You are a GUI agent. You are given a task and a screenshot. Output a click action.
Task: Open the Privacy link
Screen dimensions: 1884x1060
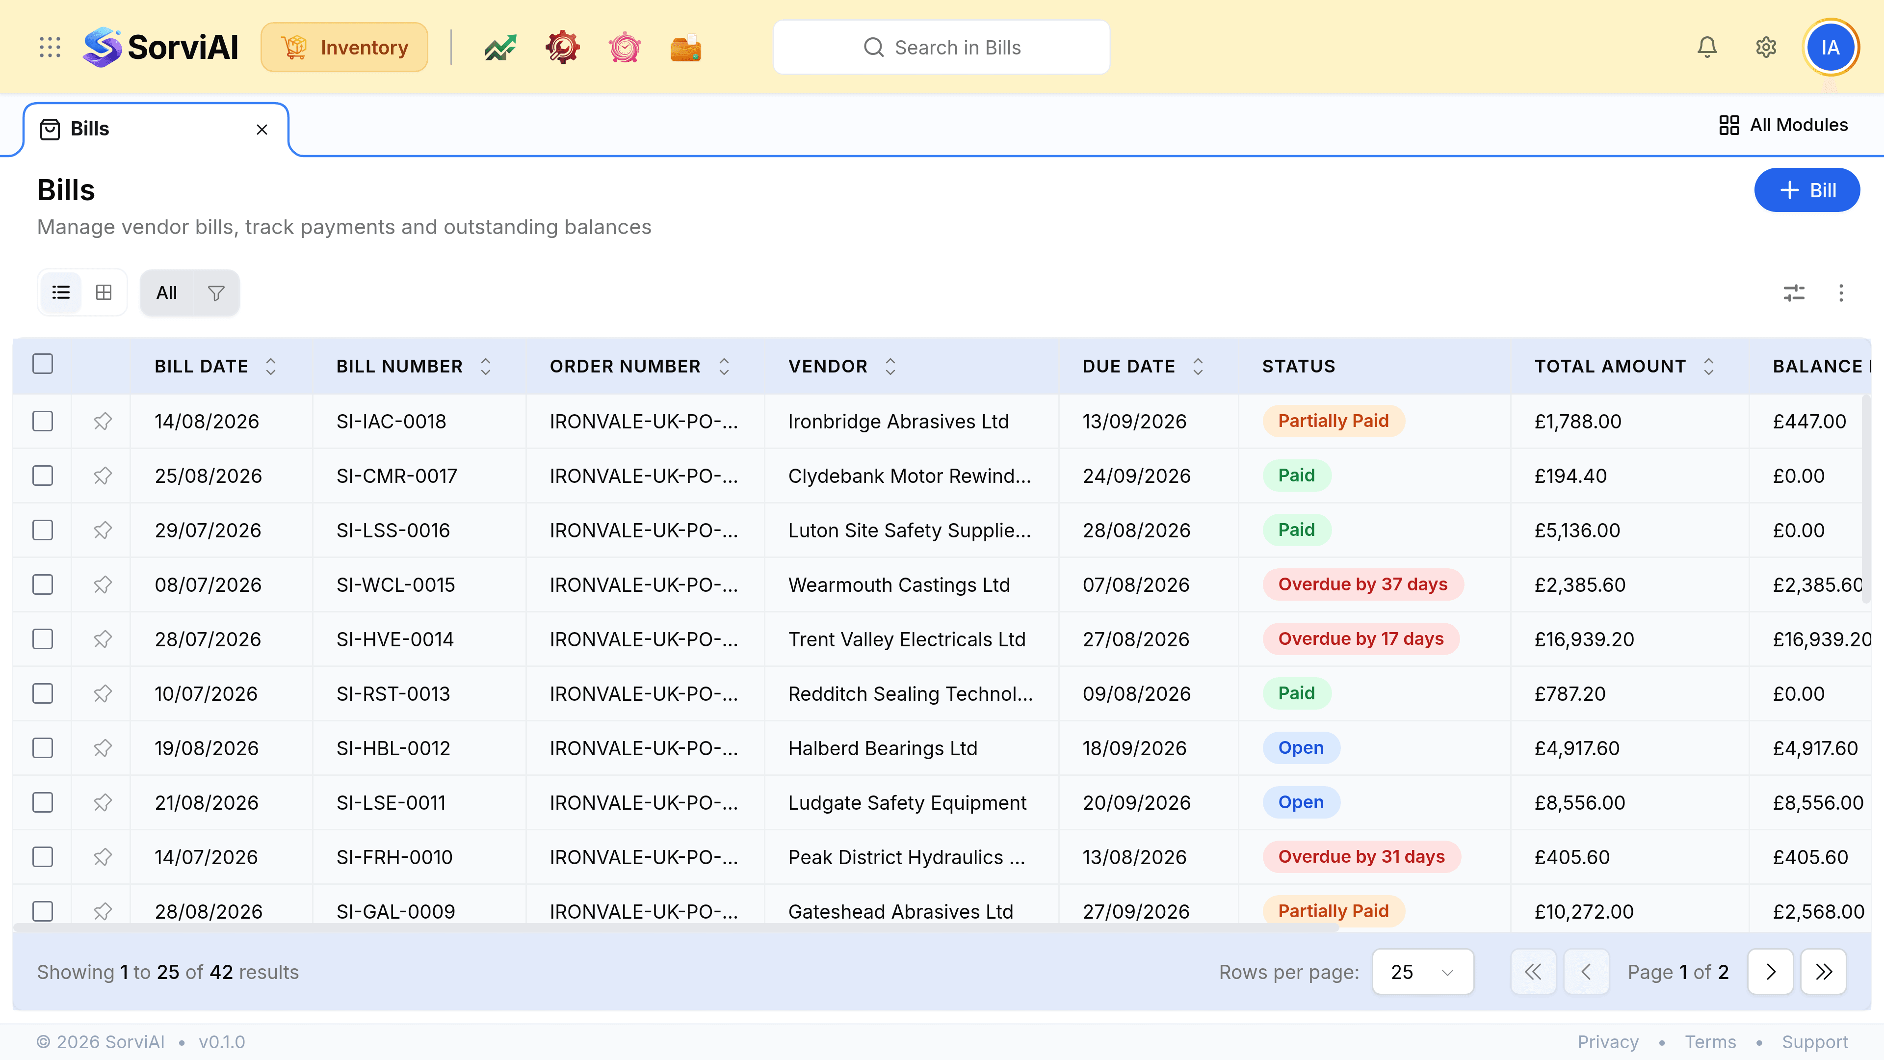(x=1608, y=1042)
